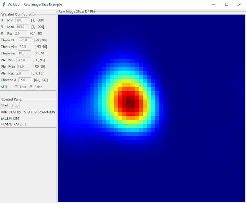Click the R Res input field
Viewport: 246px width, 203px height.
point(21,33)
